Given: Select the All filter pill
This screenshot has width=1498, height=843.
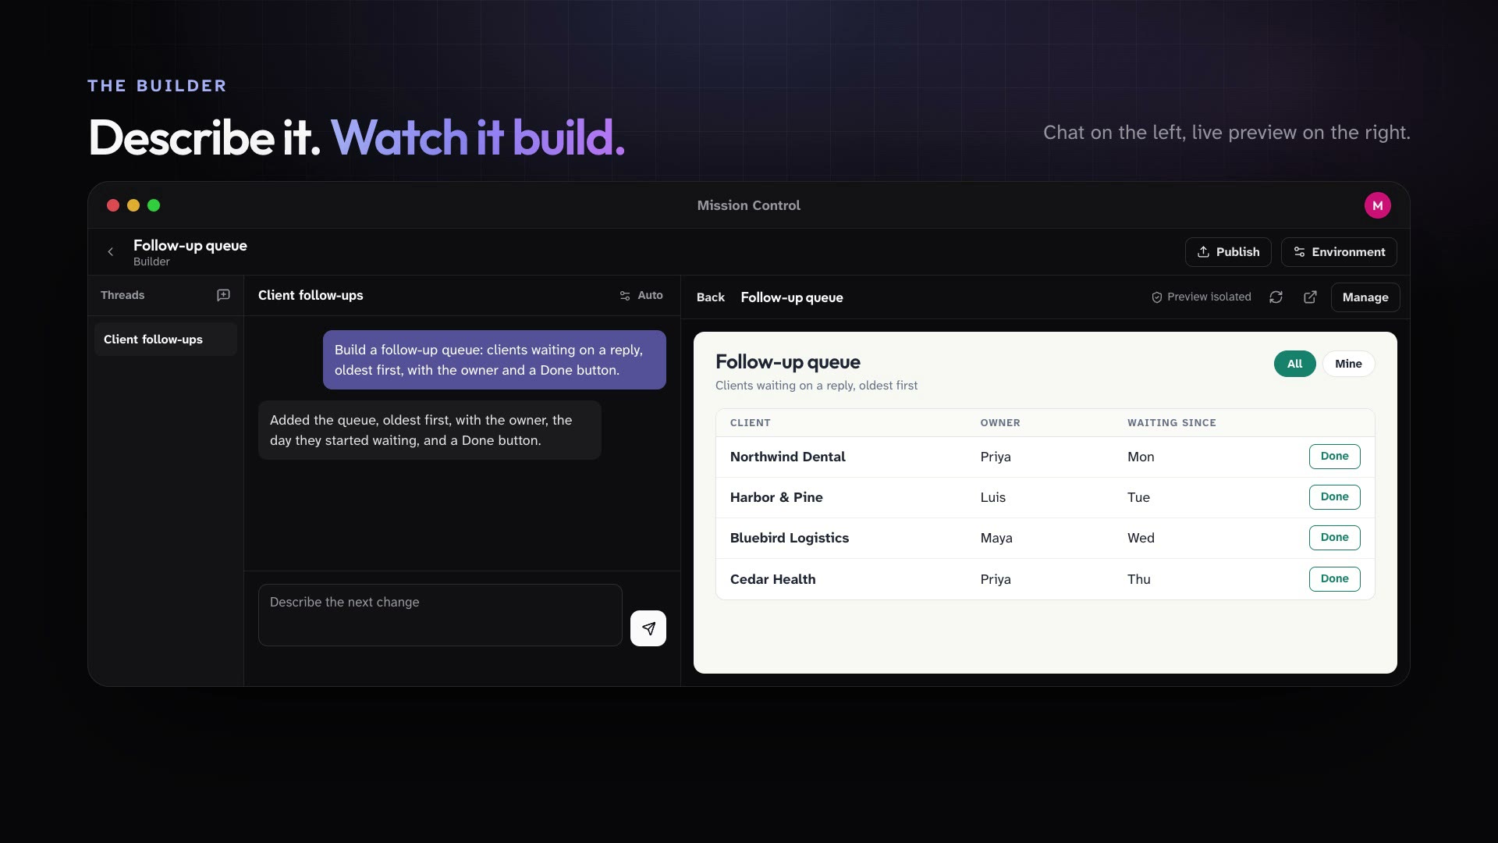Looking at the screenshot, I should 1294,364.
